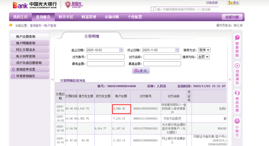Open the 功能演示 play icon
Image resolution: width=269 pixels, height=146 pixels.
(237, 66)
